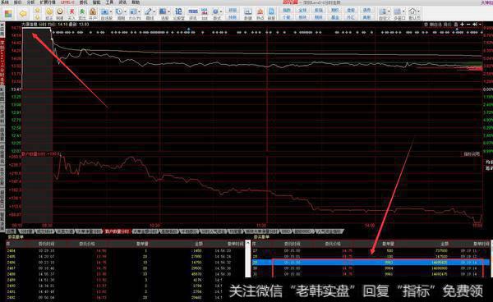Click the 开户 padlock icon
Screen dimensions: 493x302
tap(93, 11)
